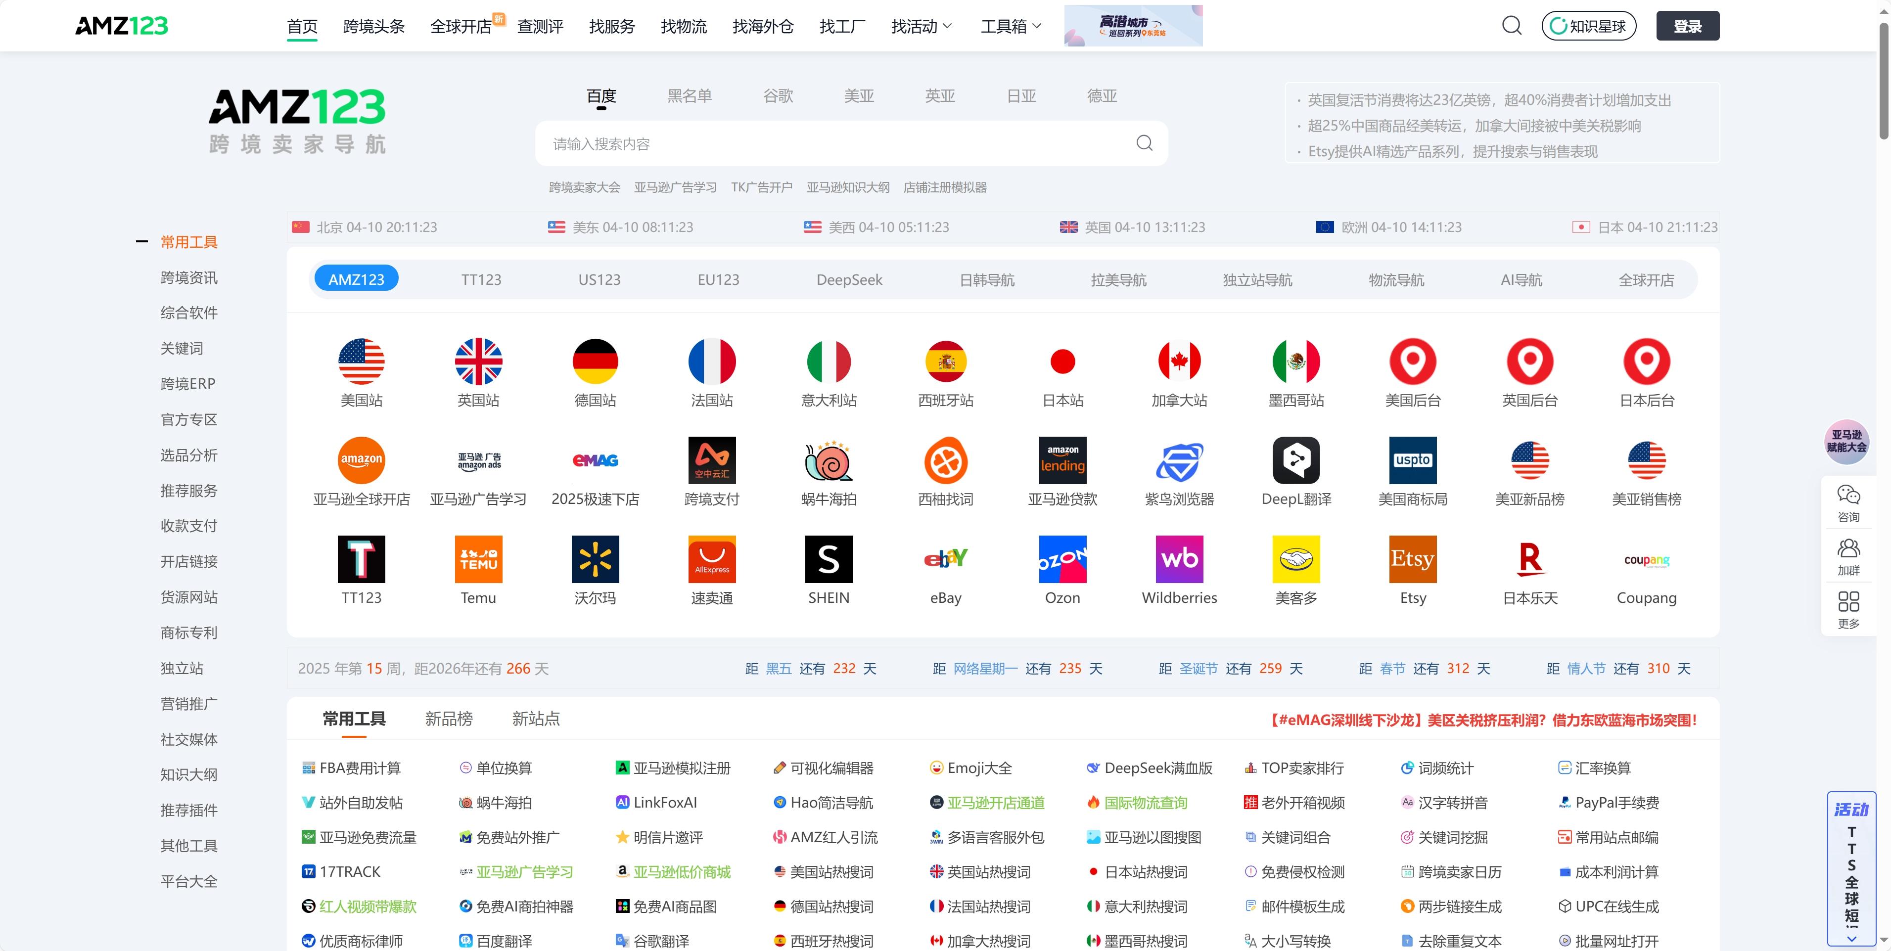This screenshot has width=1891, height=951.
Task: Switch to the 新品榜 tab
Action: point(449,719)
